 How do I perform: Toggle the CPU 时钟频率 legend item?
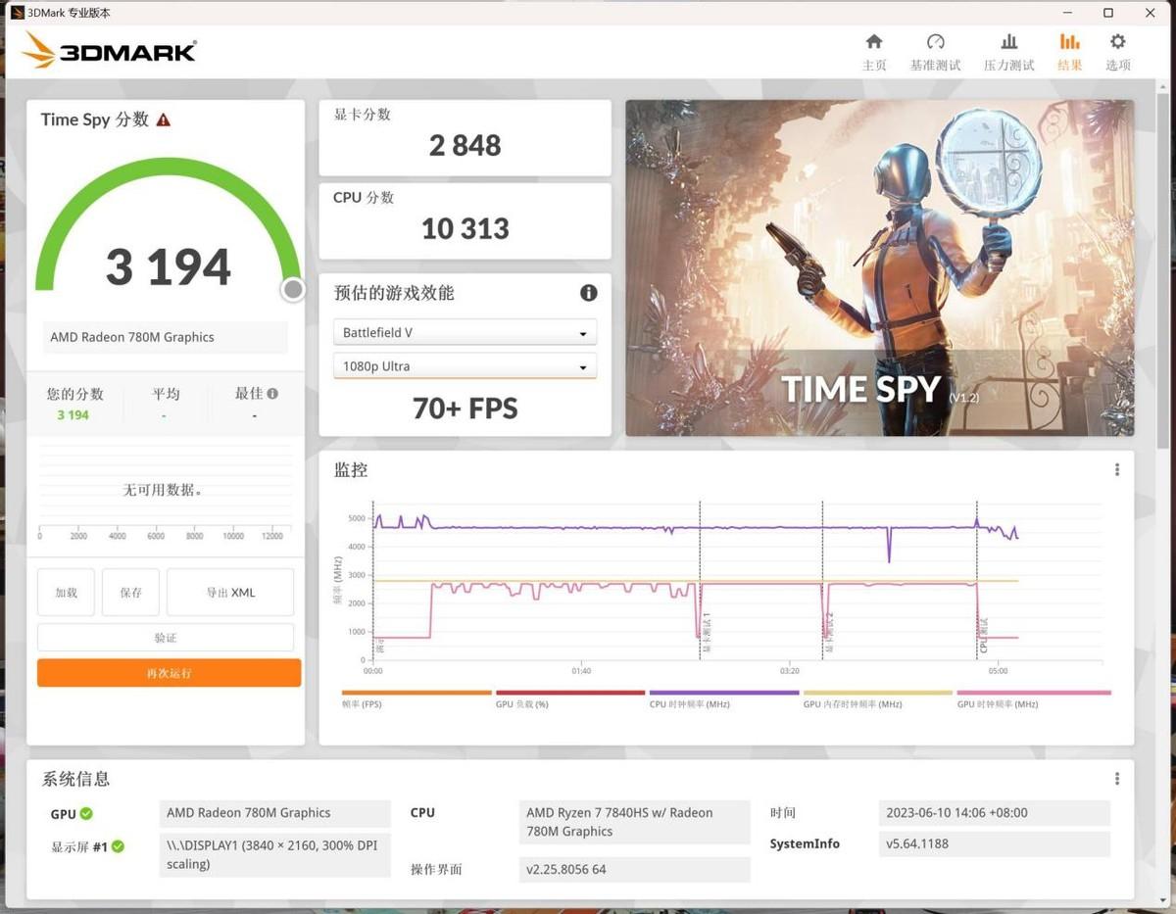[691, 703]
